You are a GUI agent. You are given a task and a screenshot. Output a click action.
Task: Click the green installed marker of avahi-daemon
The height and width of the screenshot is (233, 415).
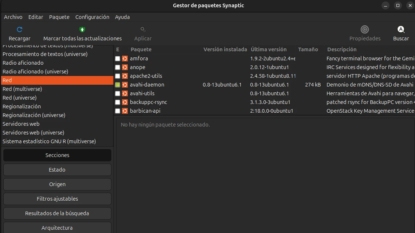tap(117, 84)
